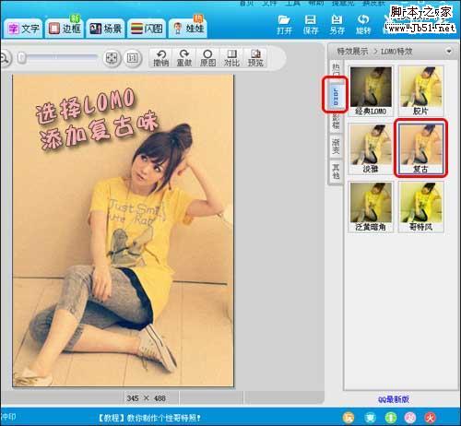Click the orange round icon in bottom bar
The image size is (461, 426).
point(349,418)
